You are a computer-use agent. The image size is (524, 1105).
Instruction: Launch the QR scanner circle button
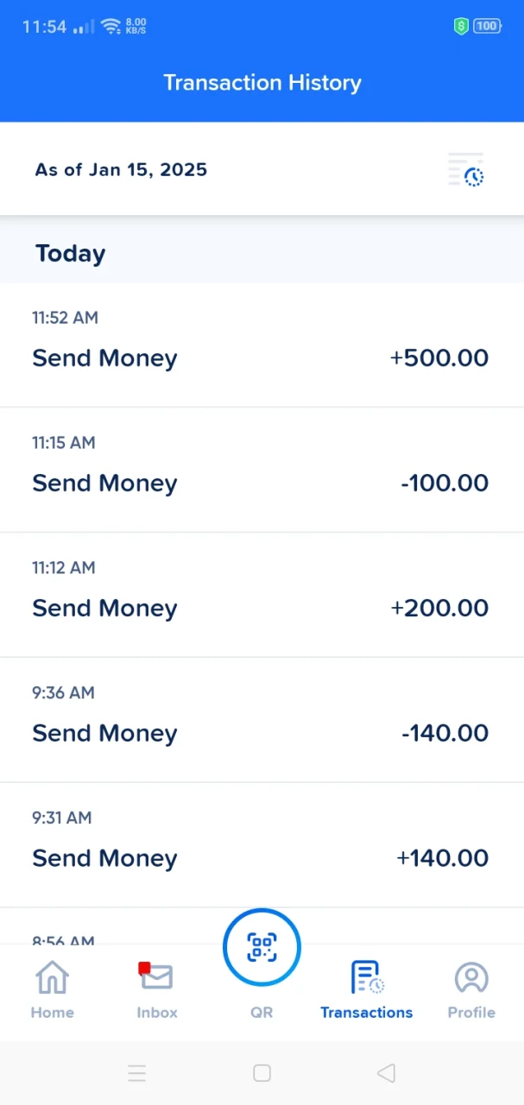coord(262,947)
